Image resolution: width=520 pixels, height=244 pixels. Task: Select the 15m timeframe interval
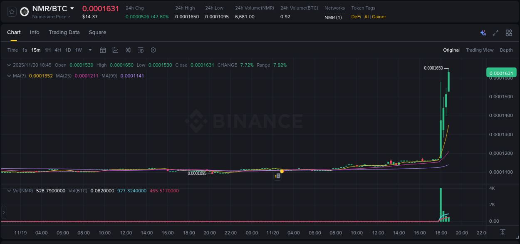coord(36,50)
